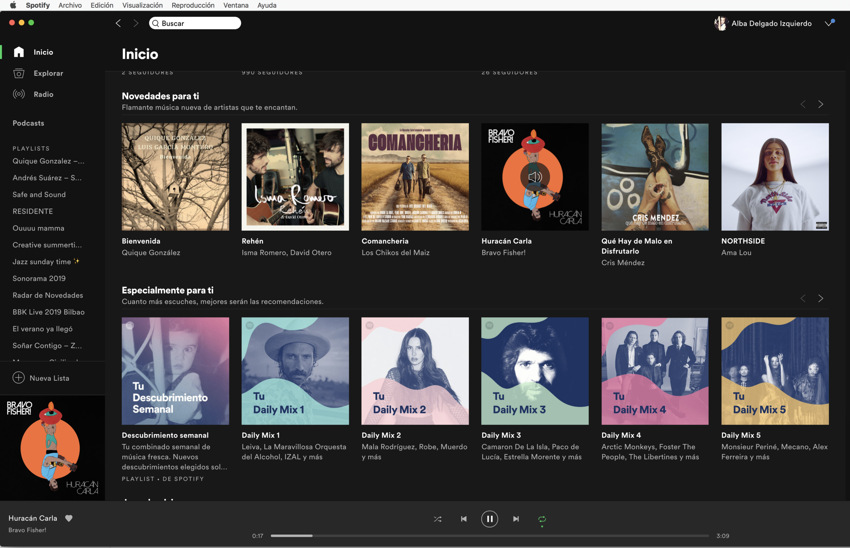Open the Spotify menu in menu bar
Viewport: 850px width, 548px height.
click(38, 5)
